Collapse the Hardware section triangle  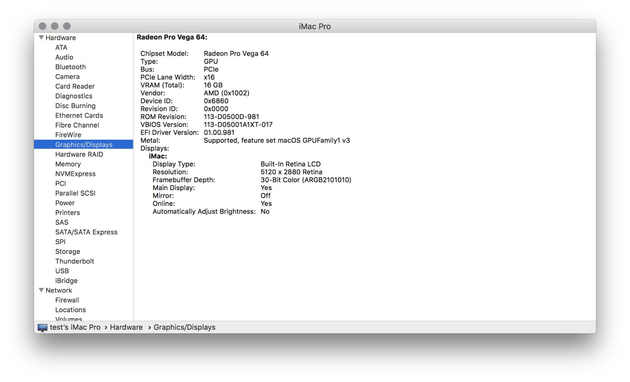tap(41, 38)
